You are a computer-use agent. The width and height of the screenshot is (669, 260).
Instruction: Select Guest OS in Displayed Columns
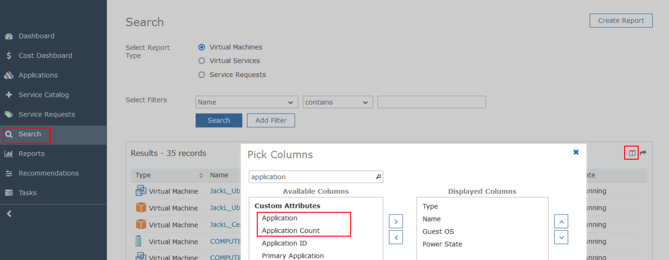point(438,231)
